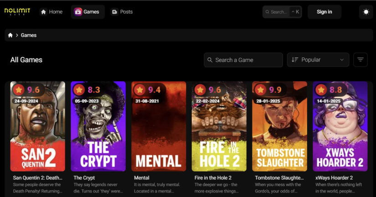
Task: Click the star icon on Mental card
Action: (x=140, y=90)
